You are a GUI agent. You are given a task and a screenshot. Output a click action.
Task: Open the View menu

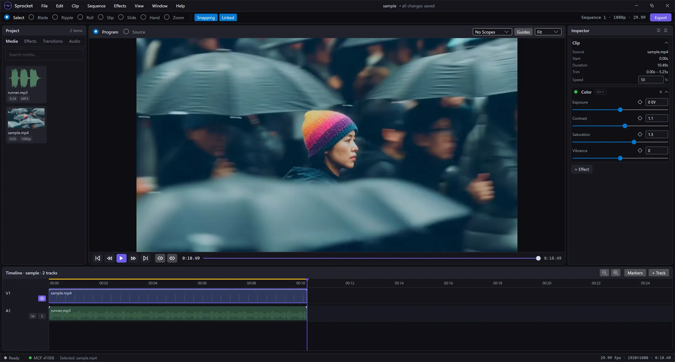139,6
